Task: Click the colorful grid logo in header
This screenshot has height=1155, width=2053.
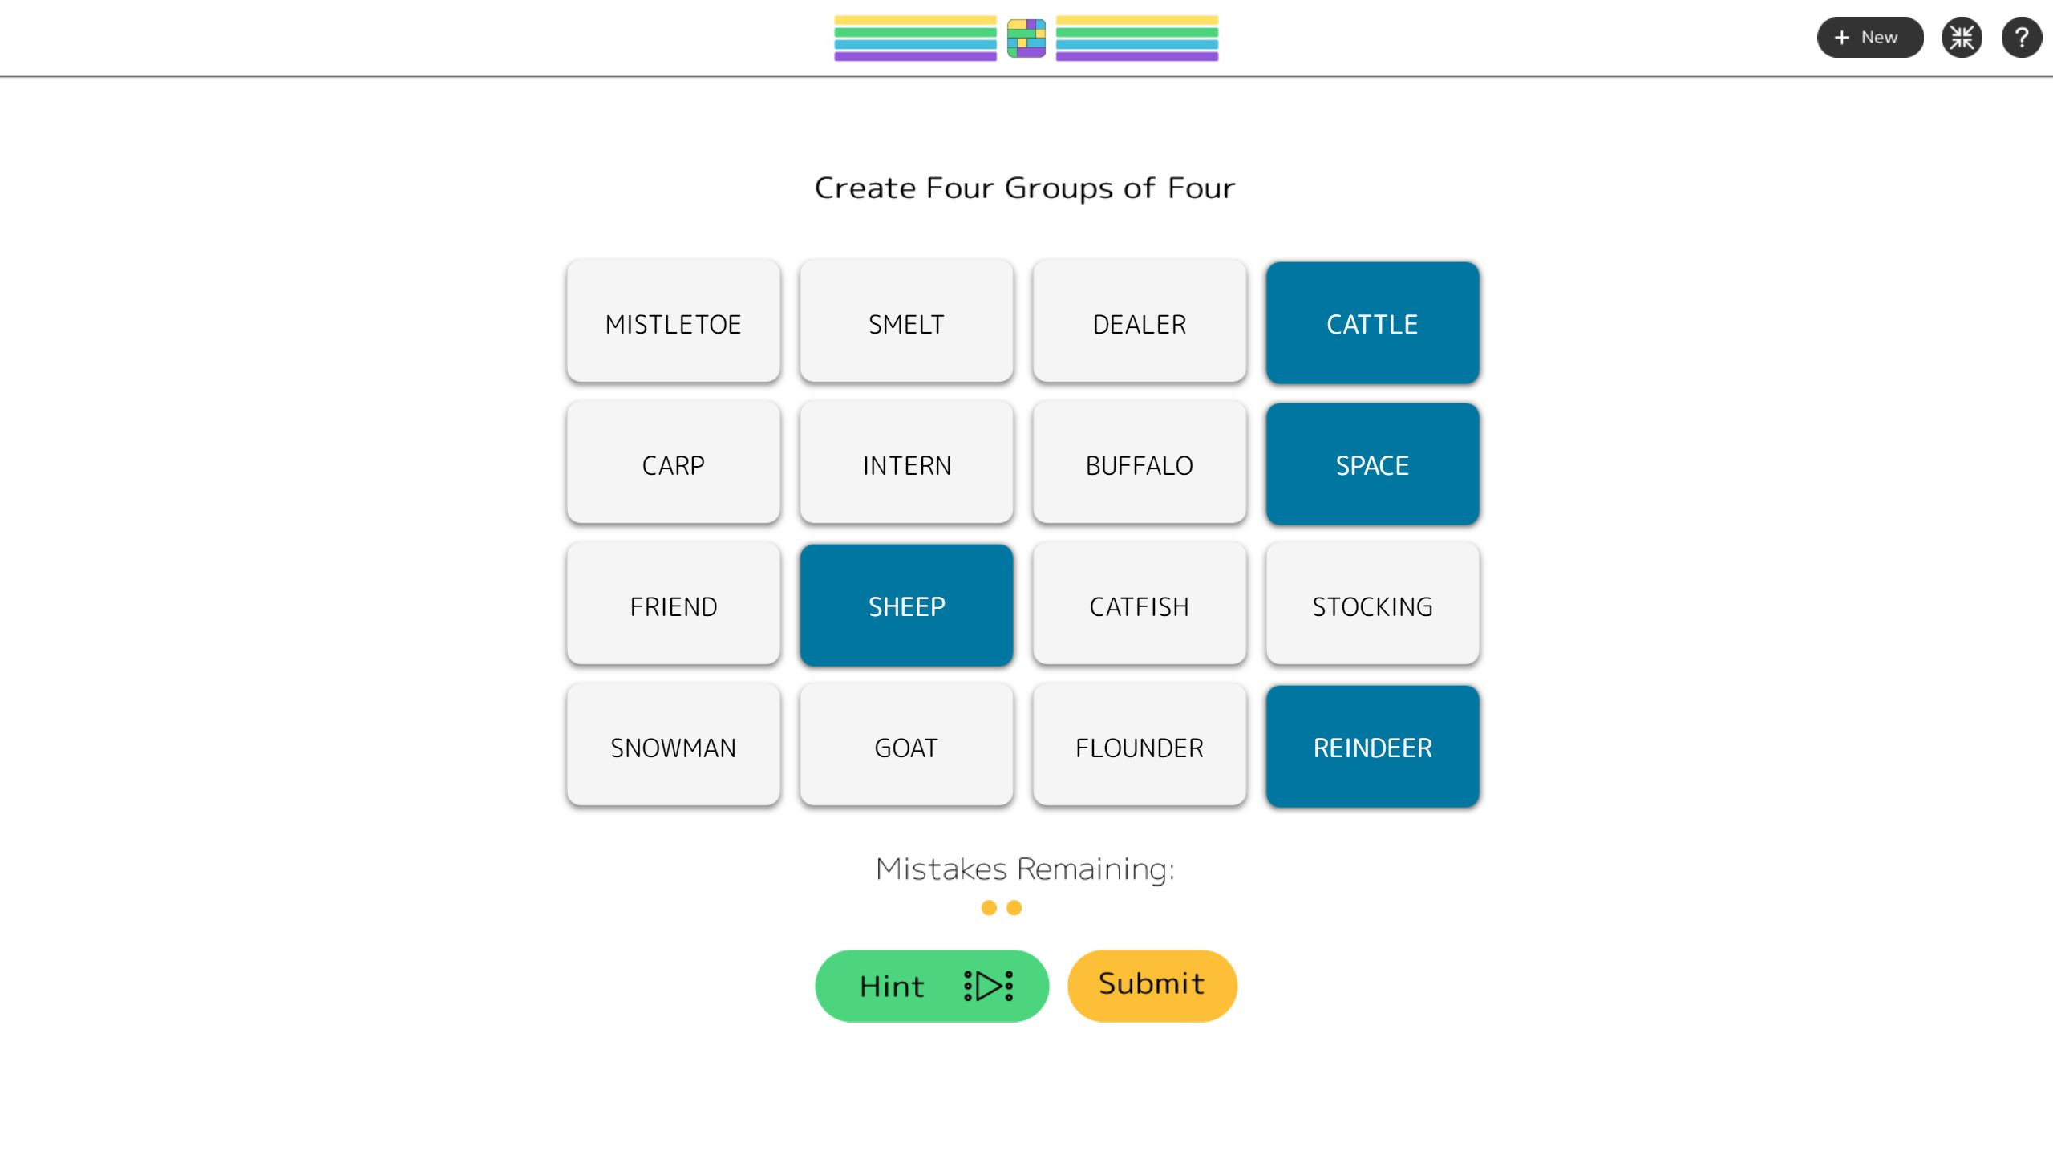Action: (x=1026, y=38)
